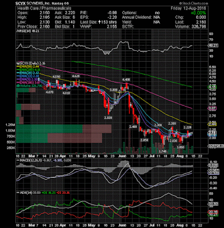Image resolution: width=224 pixels, height=228 pixels.
Task: Click the Friday 12-Aug-2016 date label
Action: [x=188, y=9]
